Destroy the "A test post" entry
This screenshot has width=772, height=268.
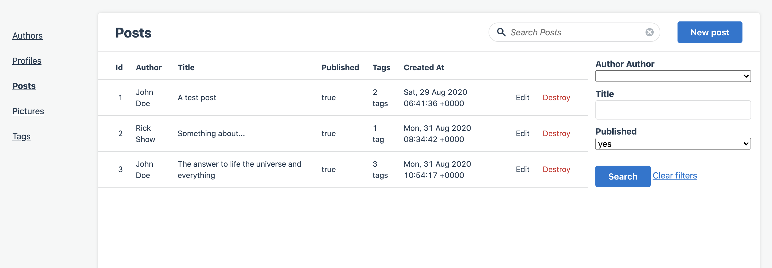pos(556,98)
